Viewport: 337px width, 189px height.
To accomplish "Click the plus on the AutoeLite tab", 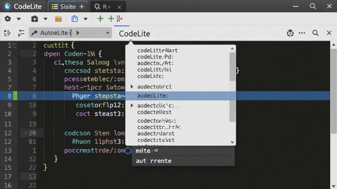I will click(x=108, y=33).
